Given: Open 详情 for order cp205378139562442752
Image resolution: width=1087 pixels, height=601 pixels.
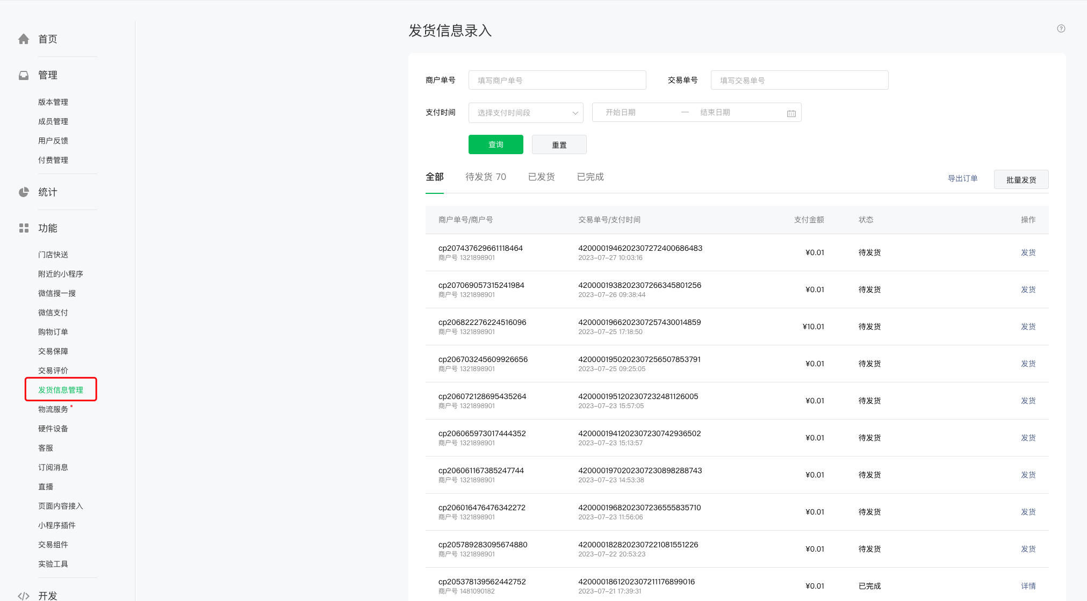Looking at the screenshot, I should click(1028, 586).
